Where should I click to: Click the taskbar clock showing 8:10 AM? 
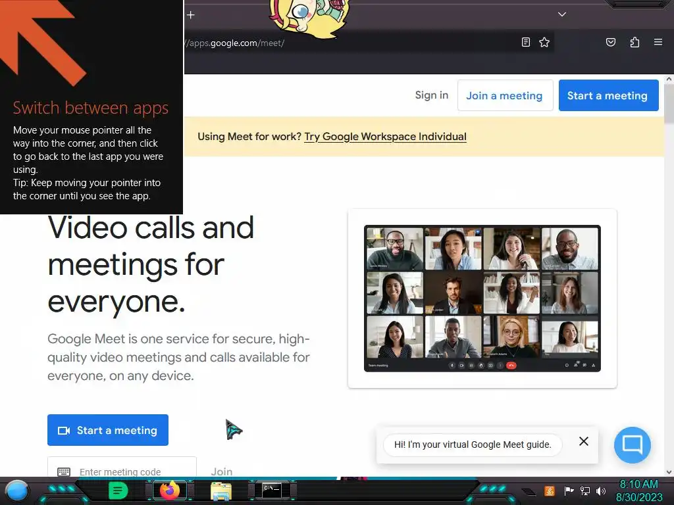pyautogui.click(x=638, y=491)
